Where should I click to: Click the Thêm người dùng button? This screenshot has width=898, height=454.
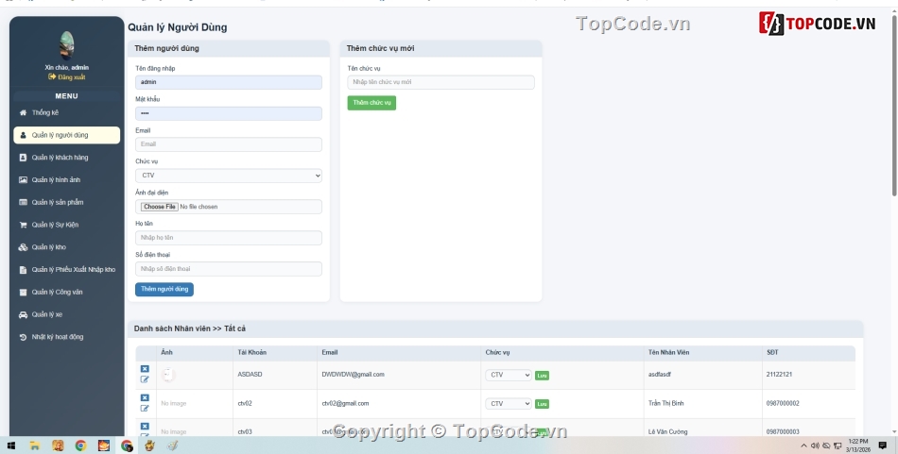(x=164, y=290)
